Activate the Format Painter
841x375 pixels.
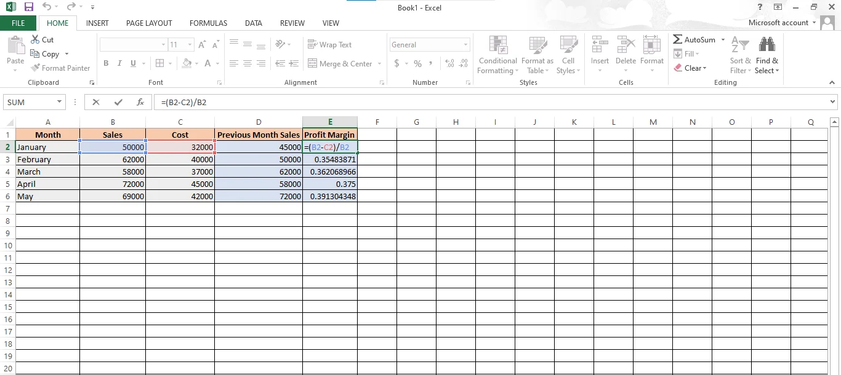click(60, 68)
